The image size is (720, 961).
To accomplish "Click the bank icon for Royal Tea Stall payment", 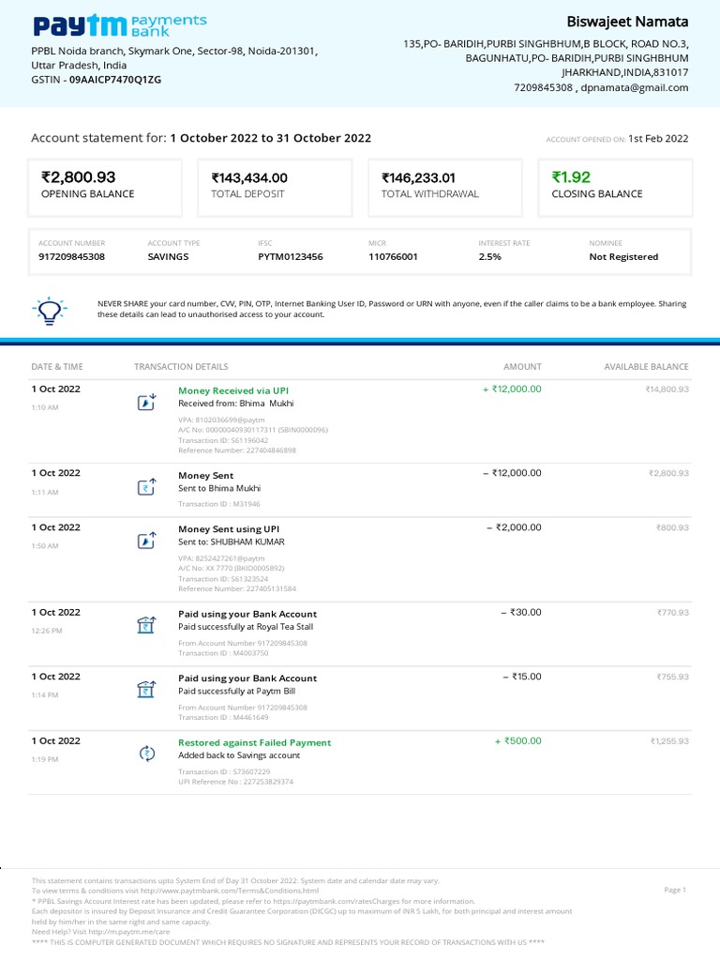I will point(146,625).
